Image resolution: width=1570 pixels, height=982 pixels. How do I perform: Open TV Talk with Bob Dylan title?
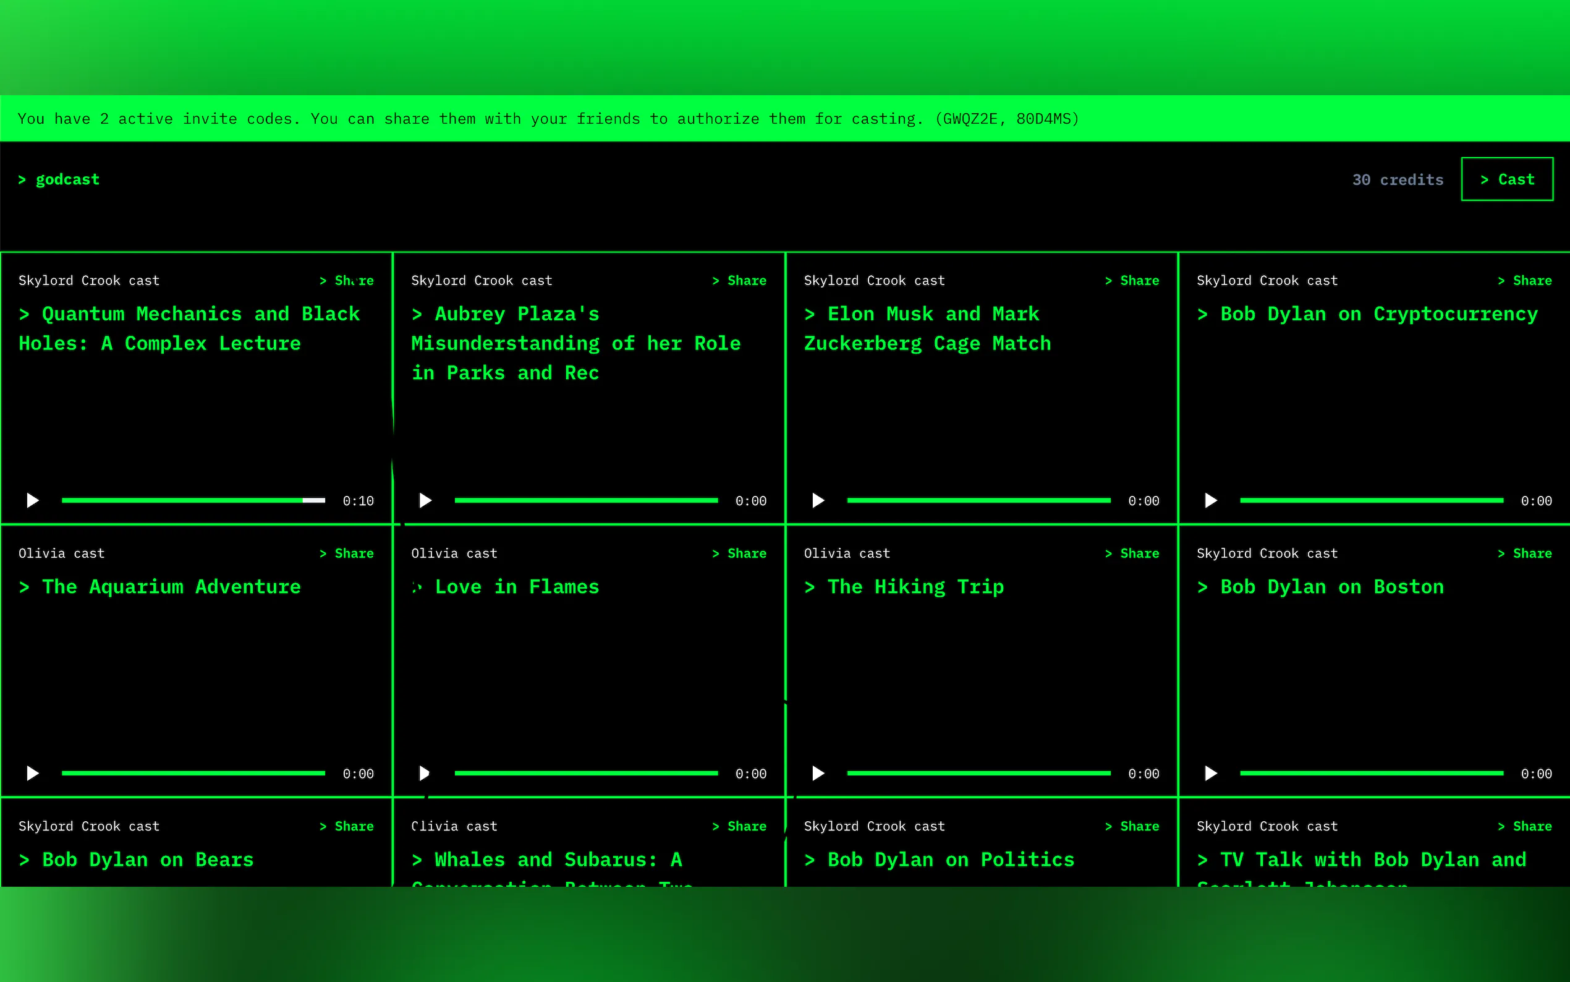pos(1362,860)
